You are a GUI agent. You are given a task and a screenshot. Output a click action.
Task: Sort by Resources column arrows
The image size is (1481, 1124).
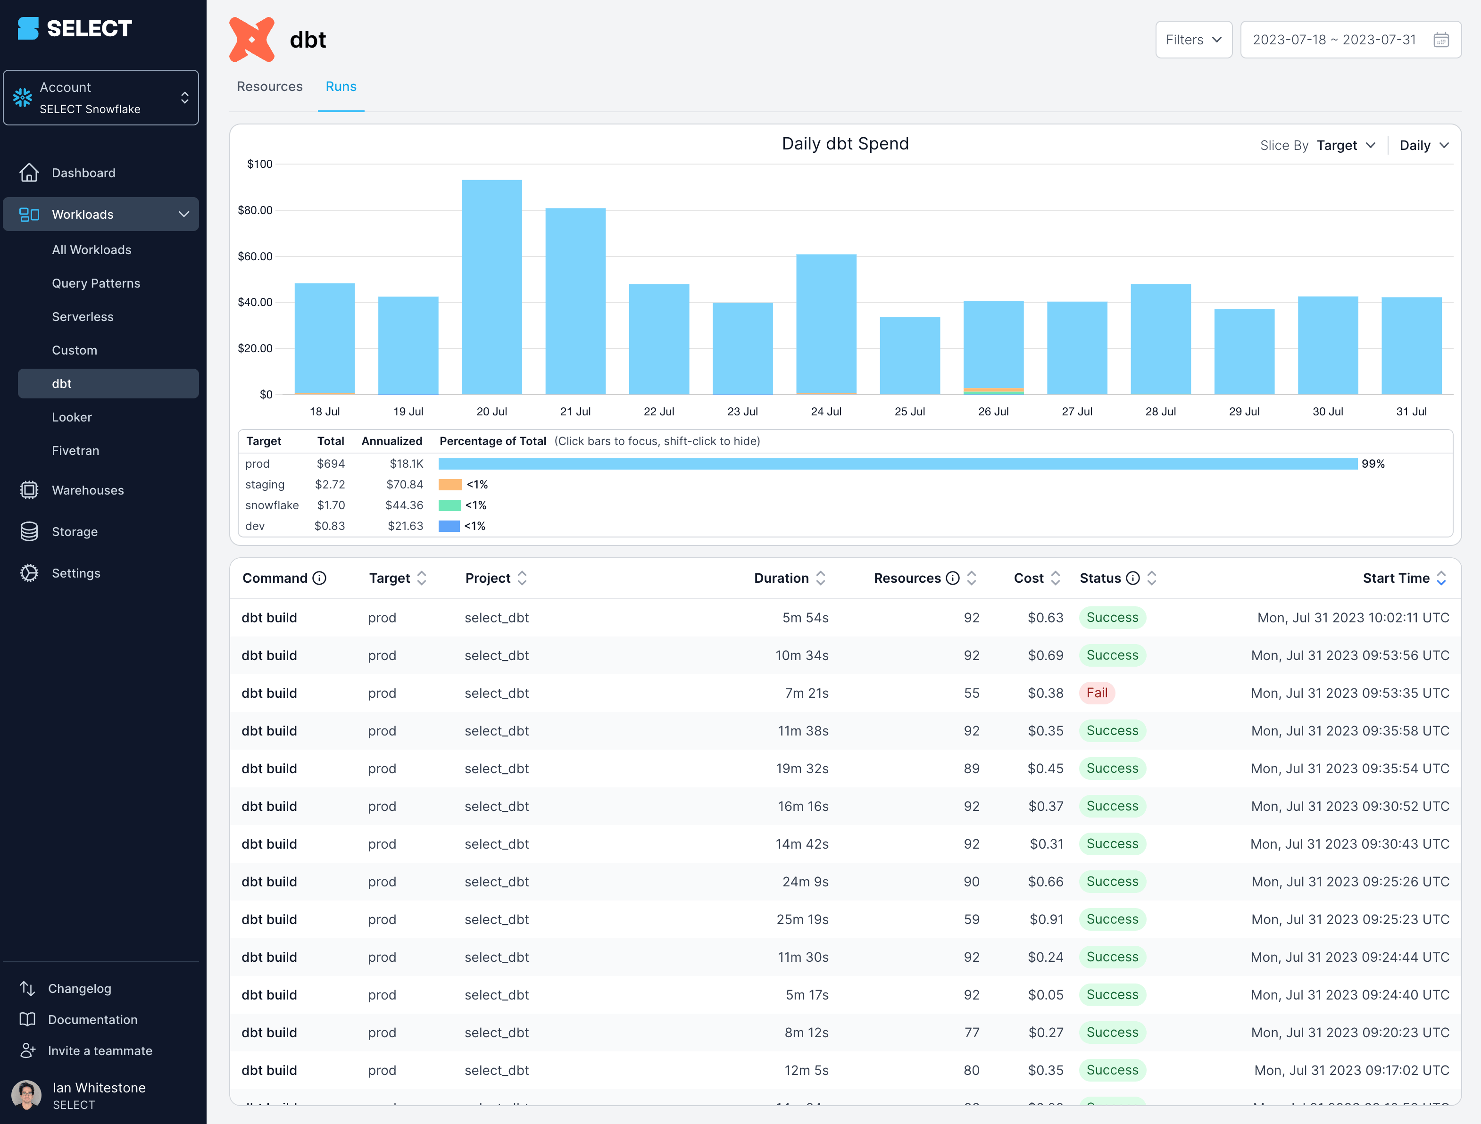point(972,578)
